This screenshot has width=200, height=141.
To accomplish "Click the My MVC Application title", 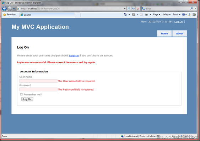I will [x=40, y=27].
